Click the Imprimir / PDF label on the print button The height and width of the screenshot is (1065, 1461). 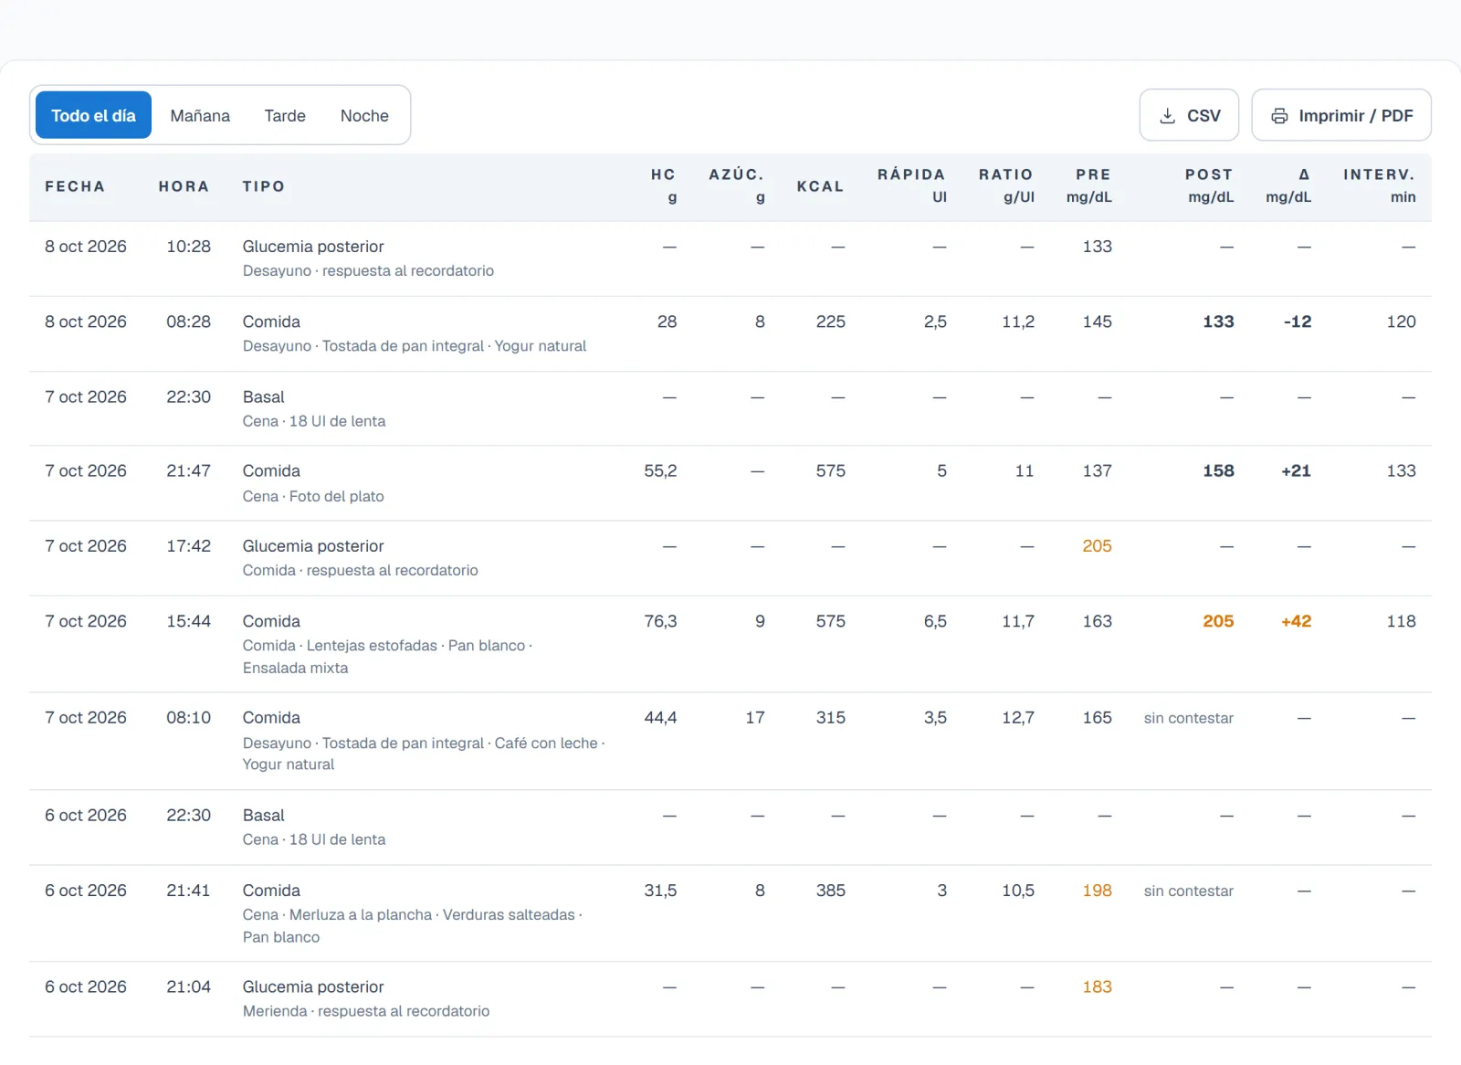[x=1356, y=116]
